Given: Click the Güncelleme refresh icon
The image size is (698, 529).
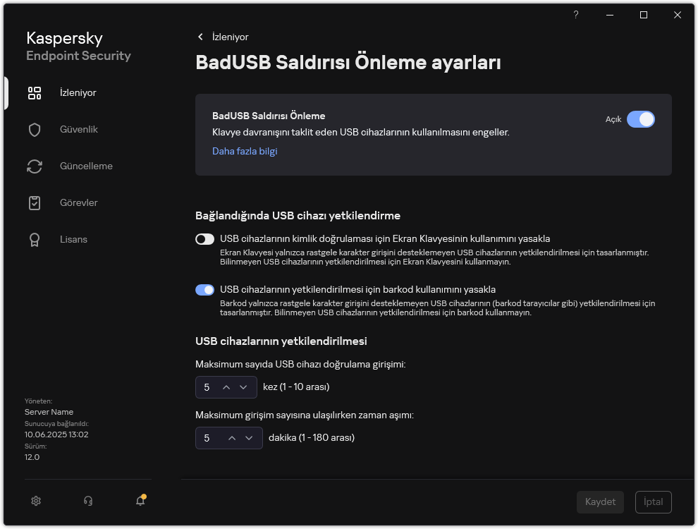Looking at the screenshot, I should click(x=35, y=166).
